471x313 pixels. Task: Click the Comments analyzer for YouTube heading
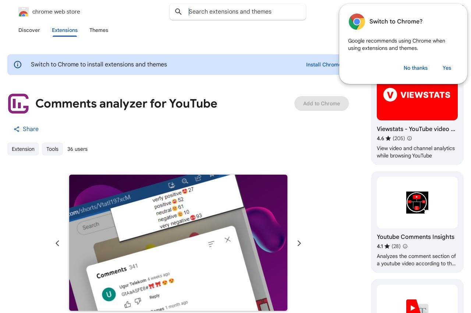[126, 103]
